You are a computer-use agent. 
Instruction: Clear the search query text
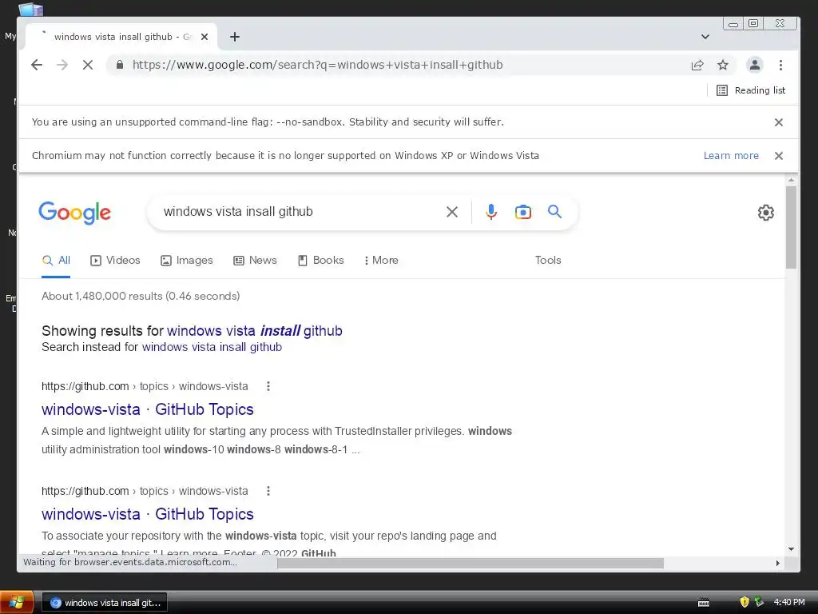click(x=452, y=211)
